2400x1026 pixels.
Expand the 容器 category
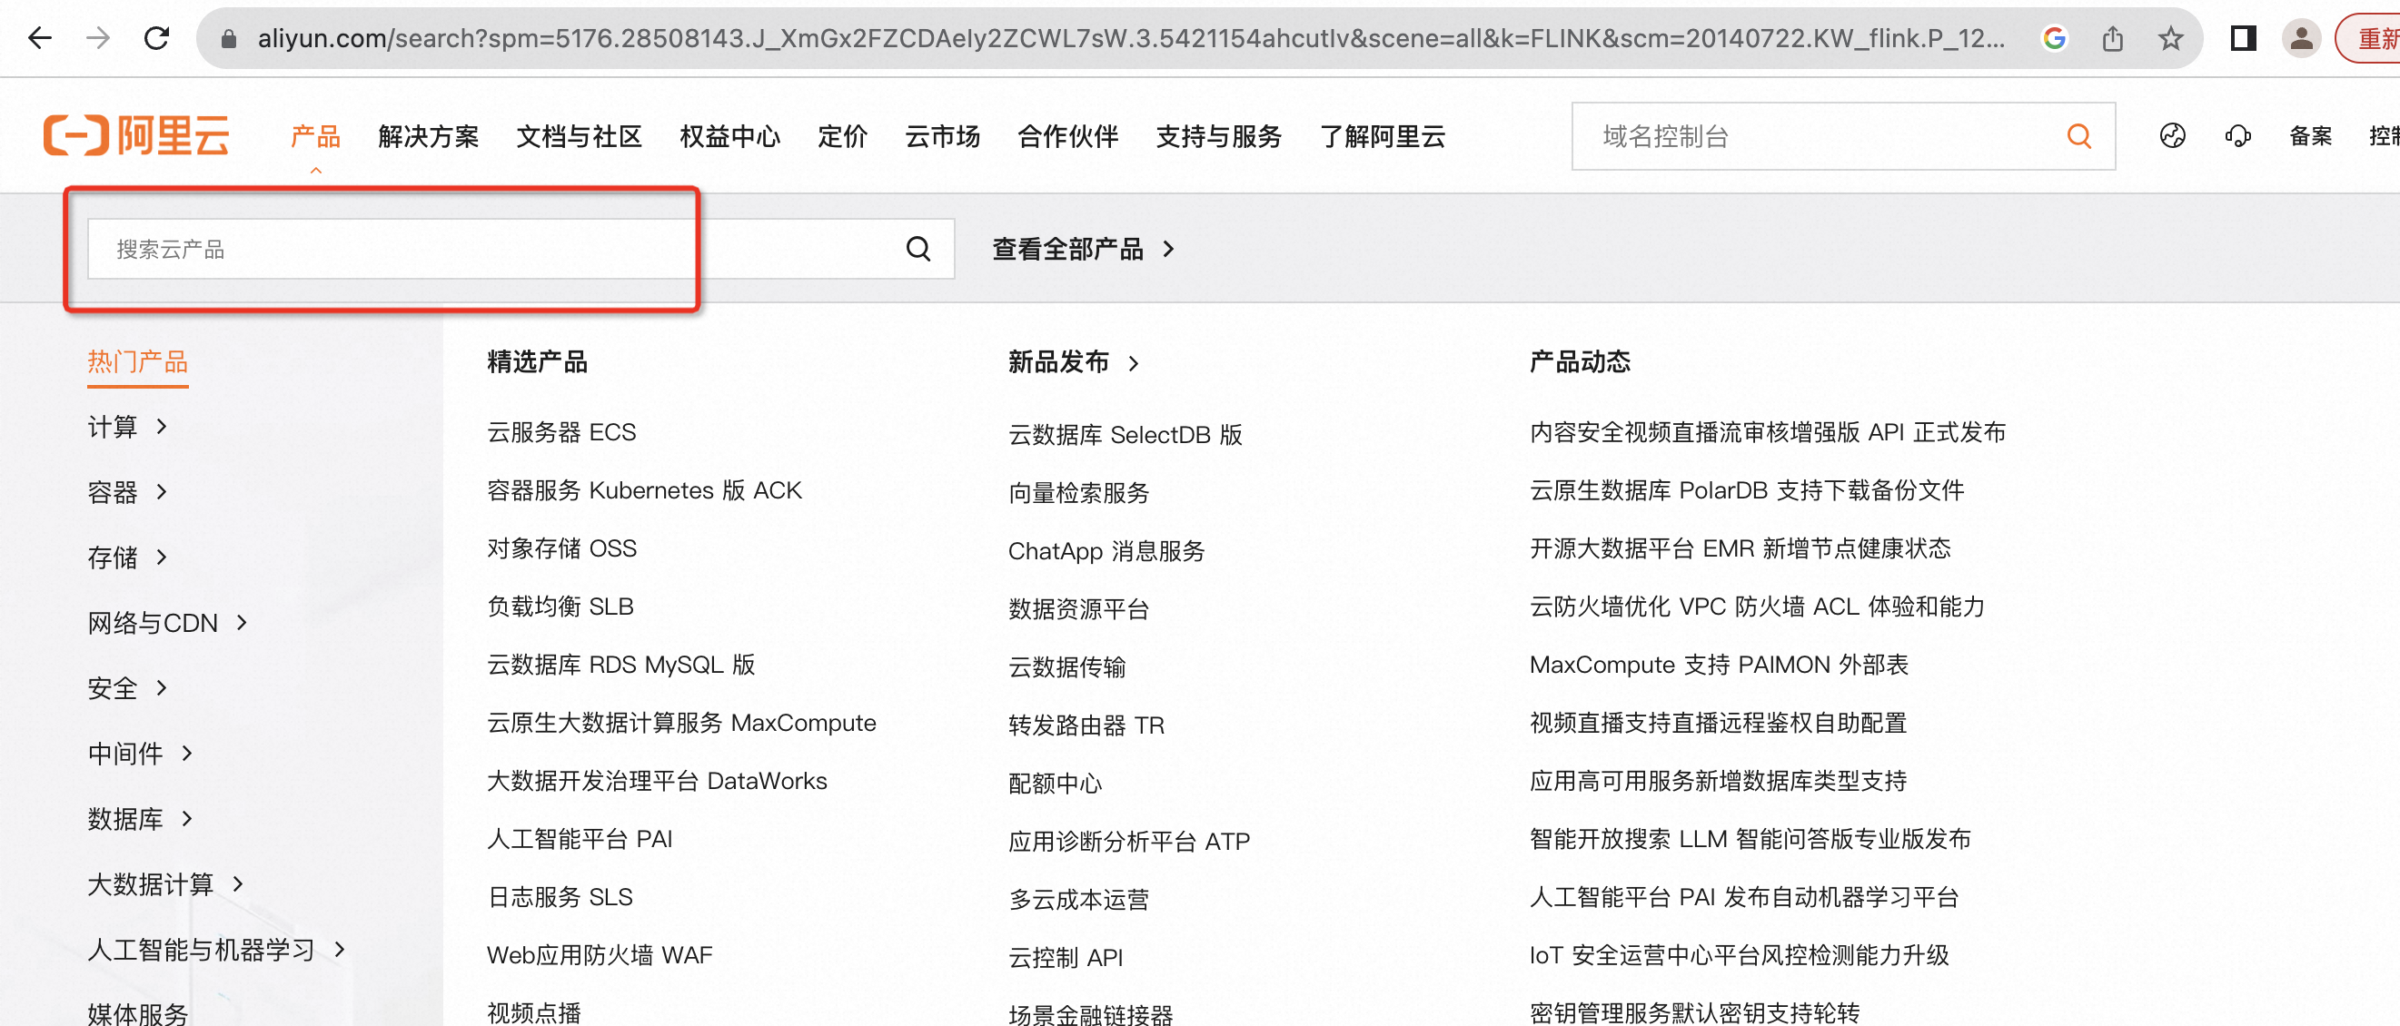click(x=128, y=491)
